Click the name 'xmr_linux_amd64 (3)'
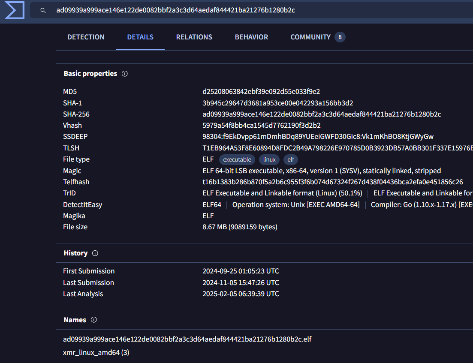Screen dimensions: 473x363 pos(96,352)
